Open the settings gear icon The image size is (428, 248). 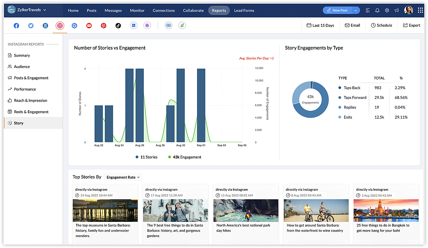click(x=387, y=10)
